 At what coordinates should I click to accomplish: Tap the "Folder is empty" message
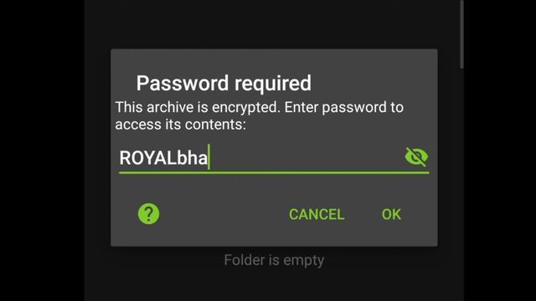coord(274,260)
